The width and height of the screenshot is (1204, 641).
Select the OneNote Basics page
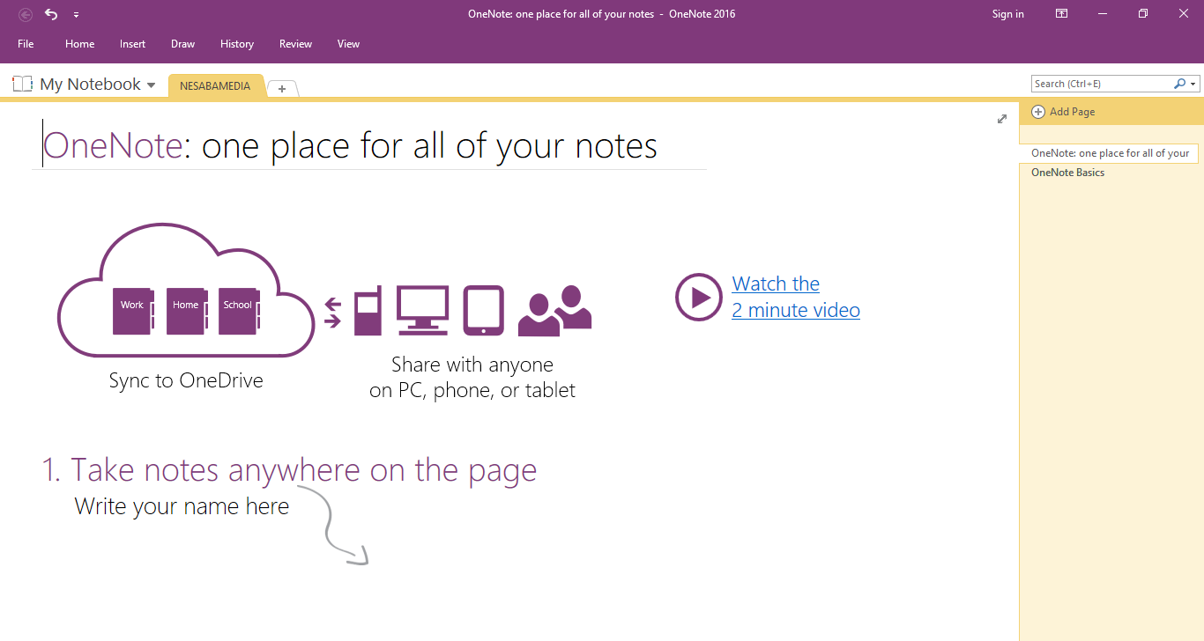pos(1067,173)
